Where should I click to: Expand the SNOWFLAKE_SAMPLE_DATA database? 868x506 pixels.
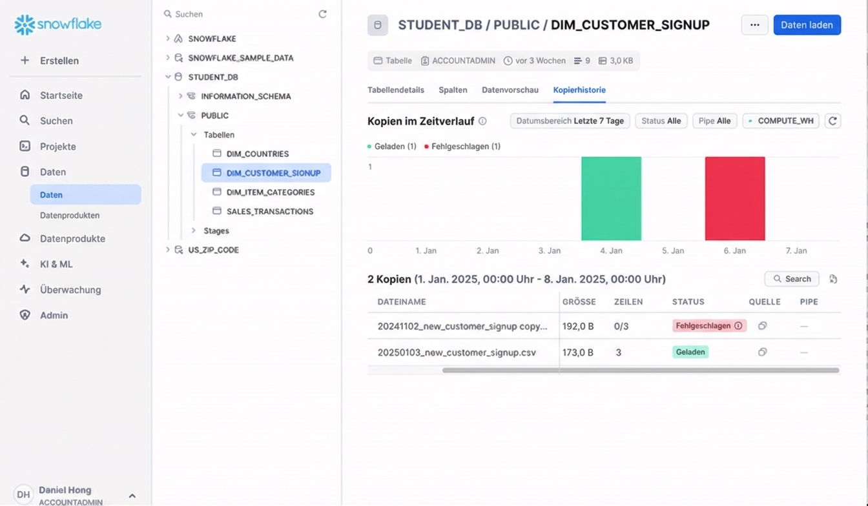168,57
